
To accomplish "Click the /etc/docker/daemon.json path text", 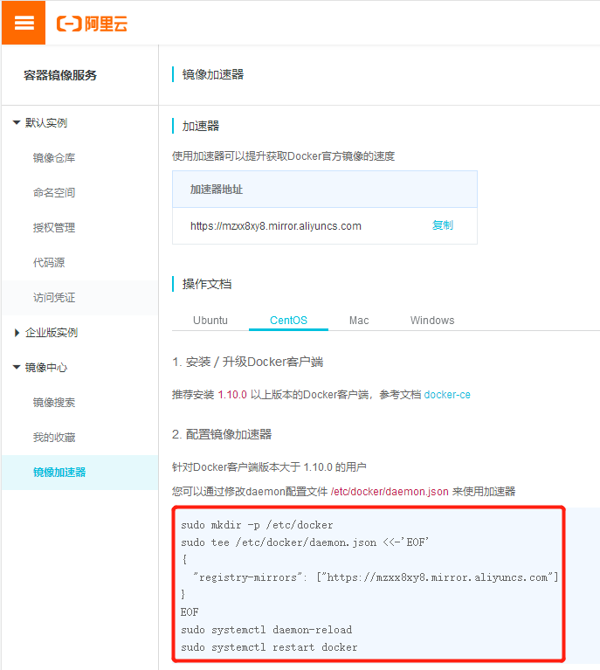I will pos(390,492).
